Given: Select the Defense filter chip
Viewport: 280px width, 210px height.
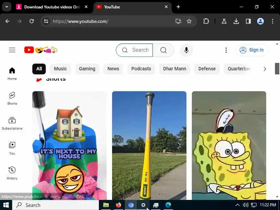Looking at the screenshot, I should 207,69.
